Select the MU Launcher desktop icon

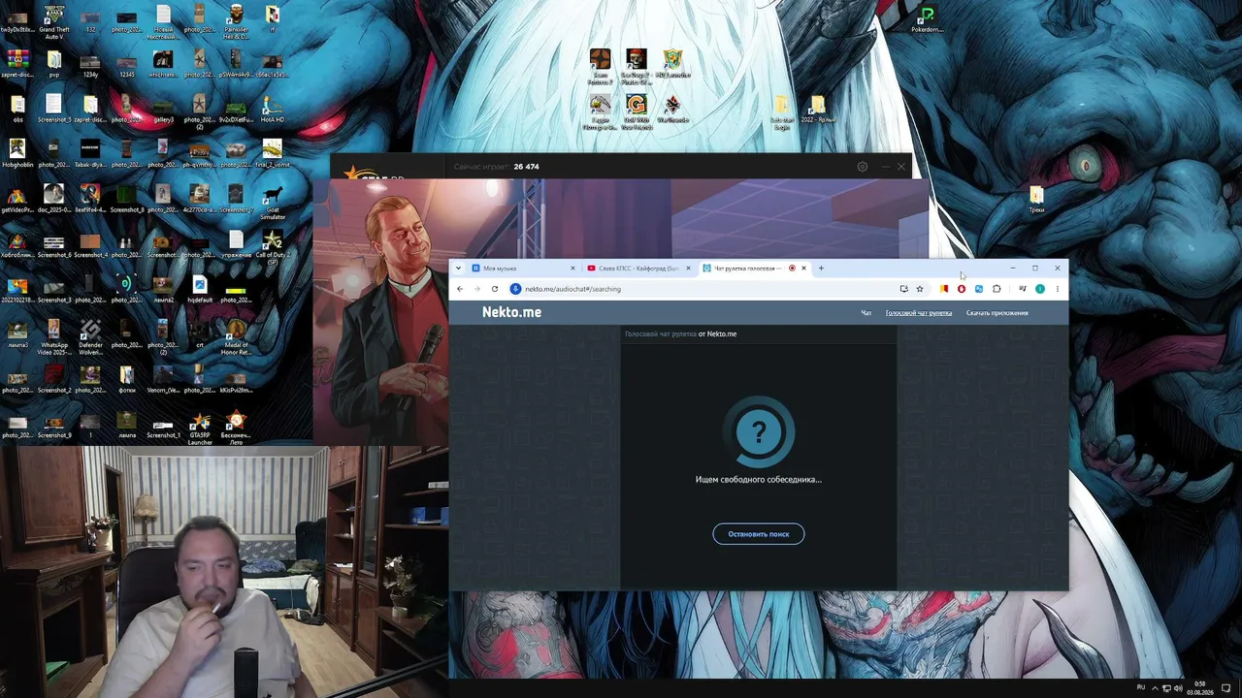tap(672, 64)
